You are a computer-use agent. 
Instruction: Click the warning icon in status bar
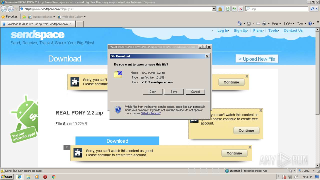[x=2, y=171]
